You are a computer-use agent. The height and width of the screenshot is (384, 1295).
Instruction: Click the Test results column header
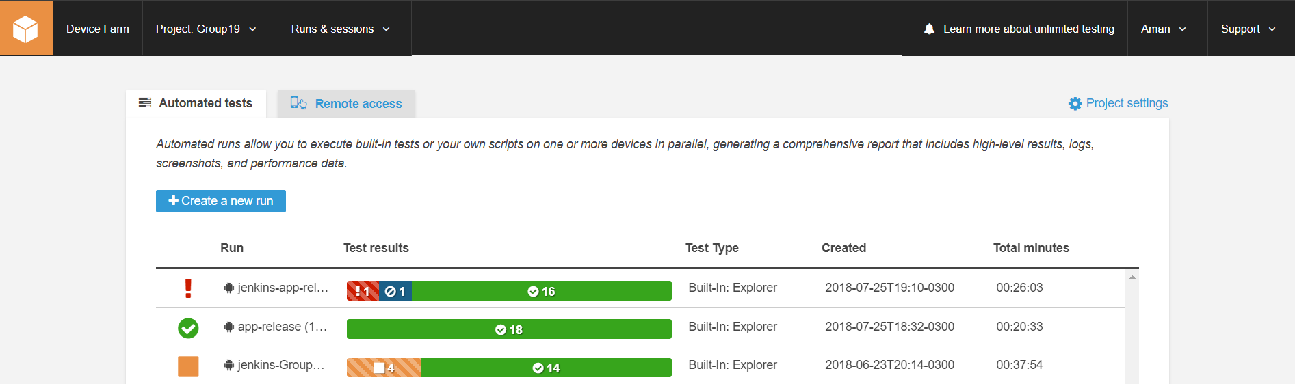click(376, 248)
